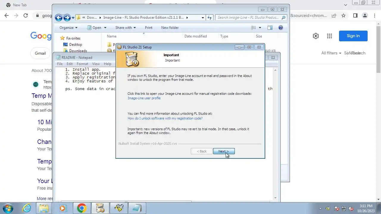Open the registration code unlock help link
381x214 pixels.
click(165, 118)
